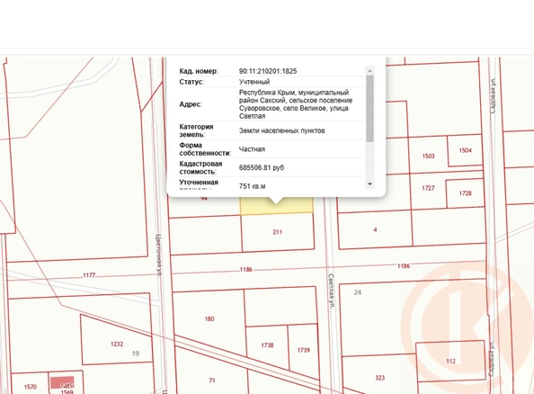Select parcel 112 near Садовая ул.
Viewport: 534px width, 394px height.
coord(450,361)
